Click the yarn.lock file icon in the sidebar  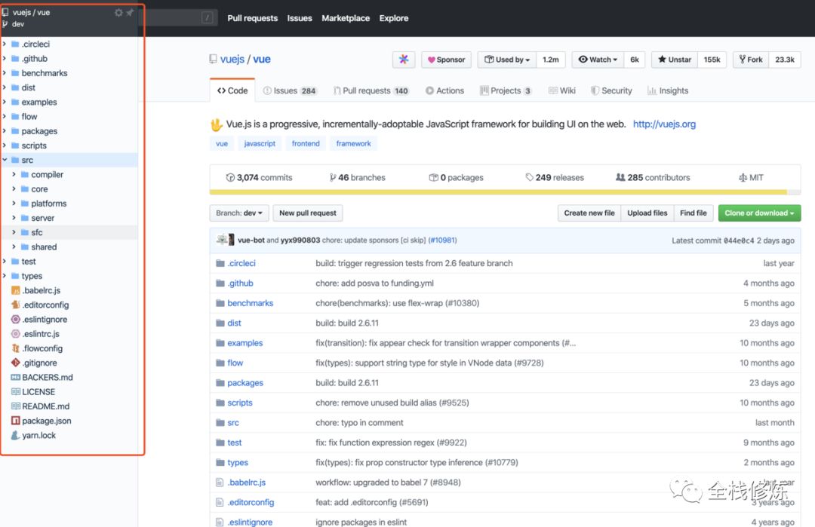pyautogui.click(x=15, y=435)
